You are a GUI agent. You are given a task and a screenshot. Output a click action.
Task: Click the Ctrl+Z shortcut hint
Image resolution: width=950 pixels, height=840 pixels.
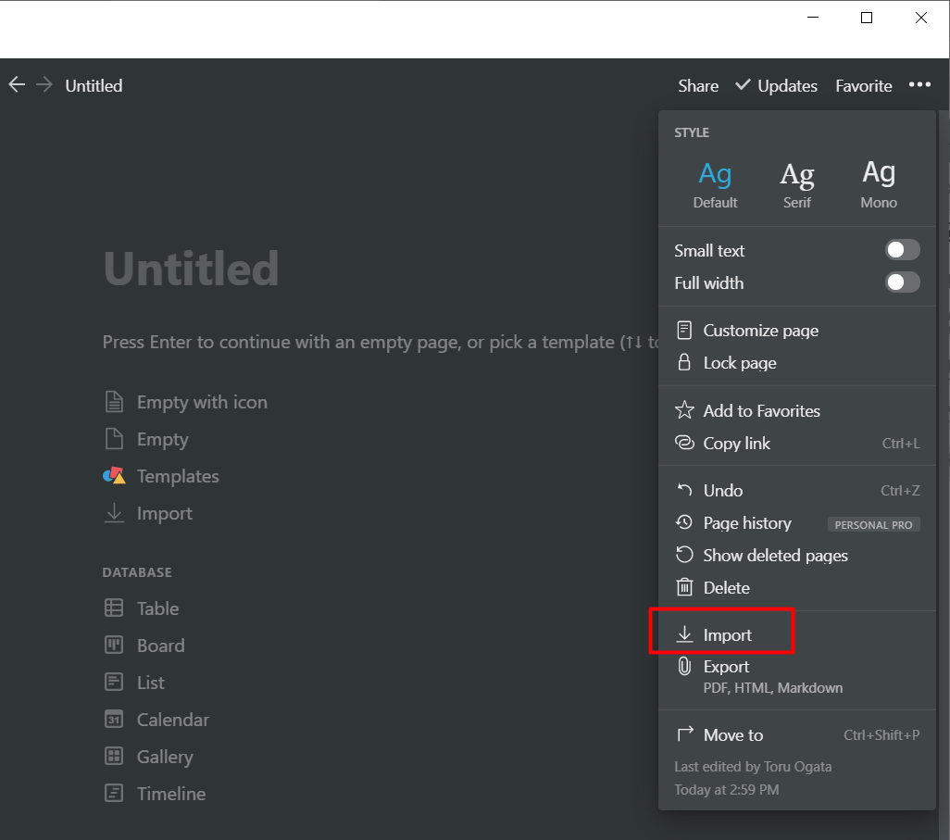click(900, 490)
